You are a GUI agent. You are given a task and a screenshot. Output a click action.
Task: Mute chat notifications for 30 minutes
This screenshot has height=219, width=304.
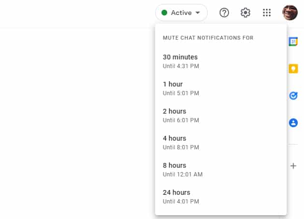click(x=221, y=61)
